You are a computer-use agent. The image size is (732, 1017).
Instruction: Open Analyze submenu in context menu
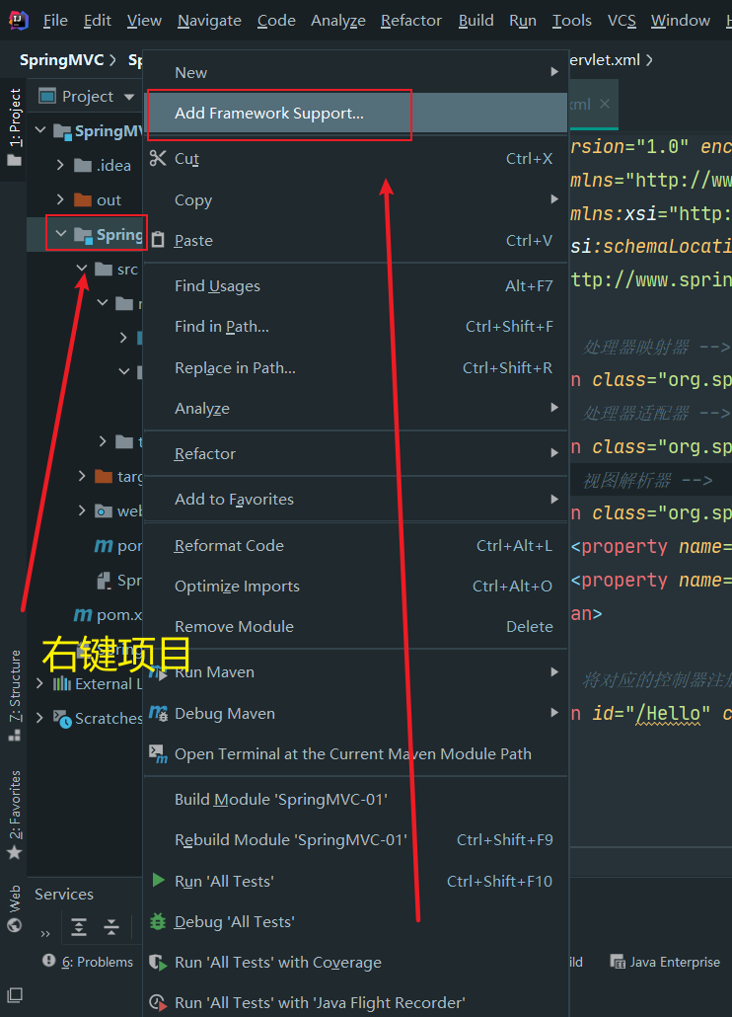[x=355, y=408]
